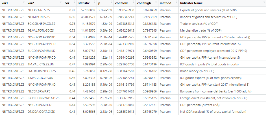Click the sort arrows on var1 column

(23, 3)
